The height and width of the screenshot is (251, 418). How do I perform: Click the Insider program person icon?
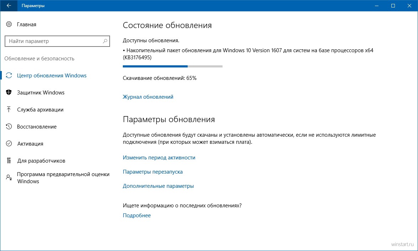click(x=9, y=178)
